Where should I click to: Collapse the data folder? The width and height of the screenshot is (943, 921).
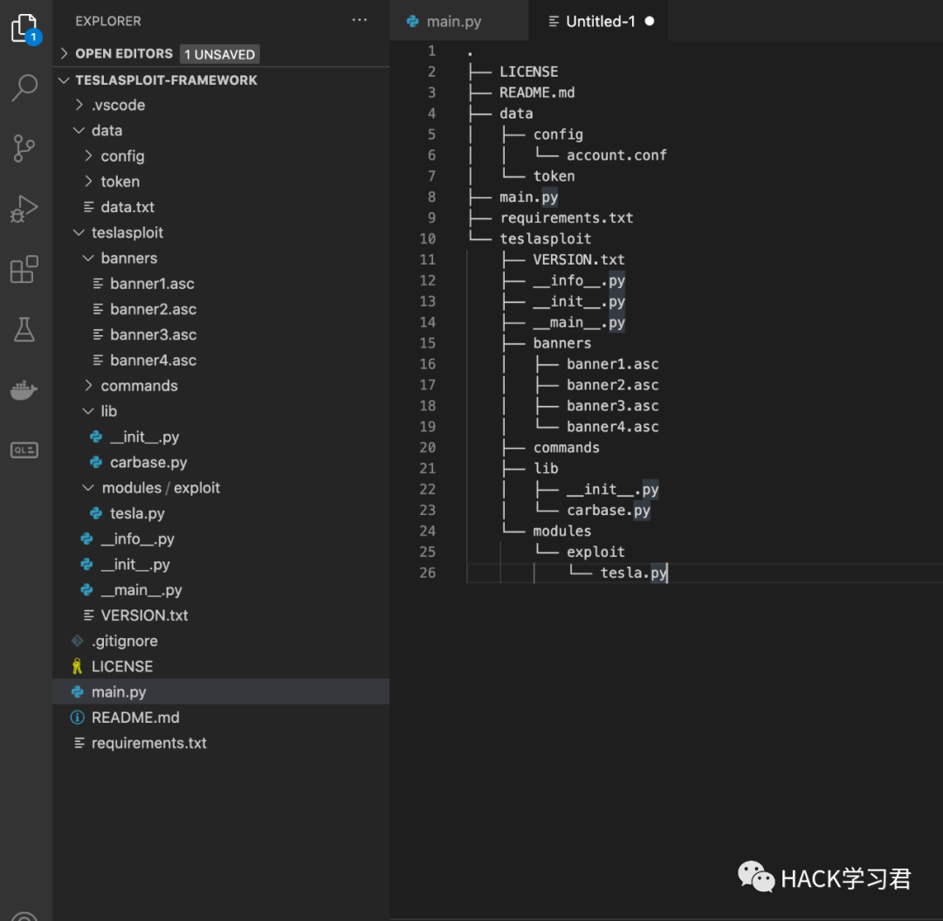click(79, 130)
